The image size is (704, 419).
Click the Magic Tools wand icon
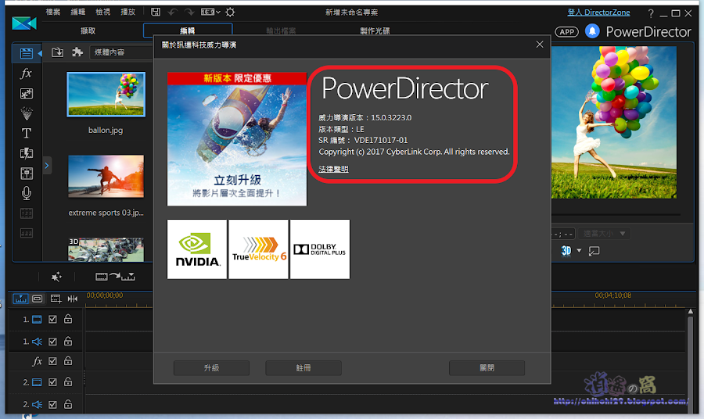pos(56,277)
